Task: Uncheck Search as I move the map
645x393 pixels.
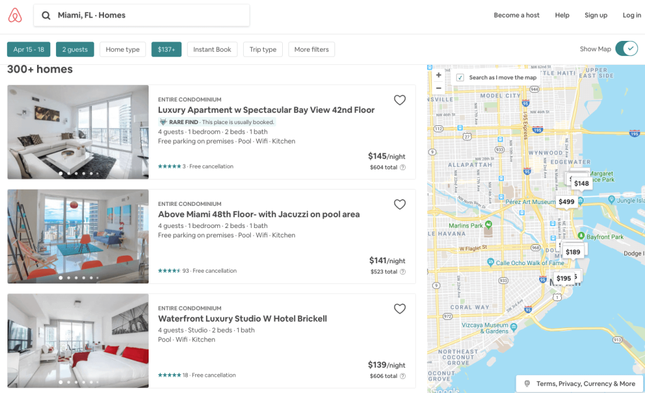Action: tap(460, 77)
